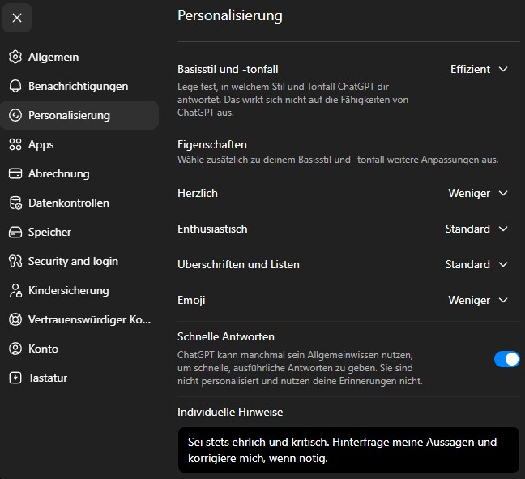The image size is (525, 479).
Task: Click into the Individuelle Hinweise text box
Action: coord(348,450)
